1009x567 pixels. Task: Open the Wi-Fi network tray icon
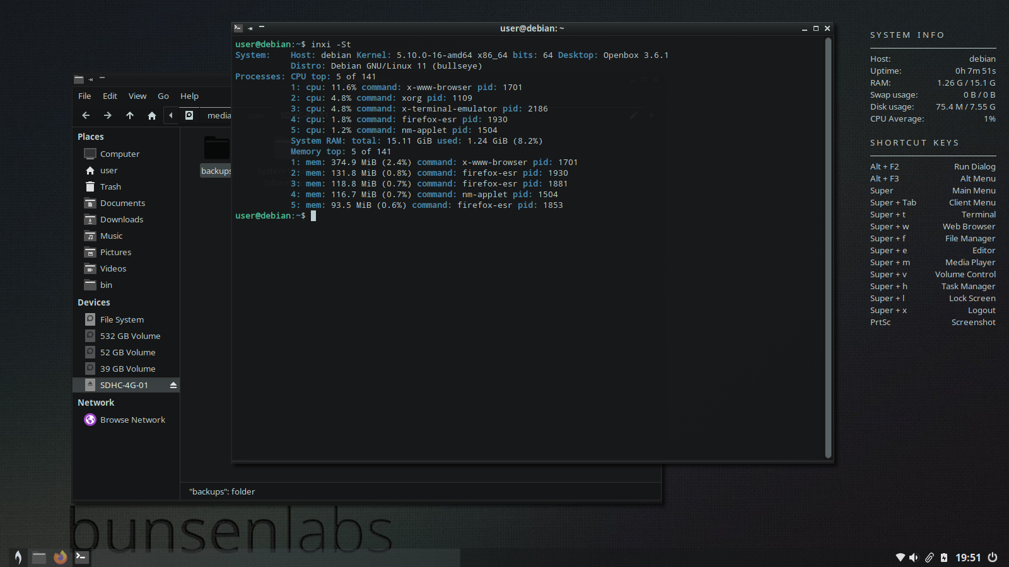pyautogui.click(x=901, y=558)
